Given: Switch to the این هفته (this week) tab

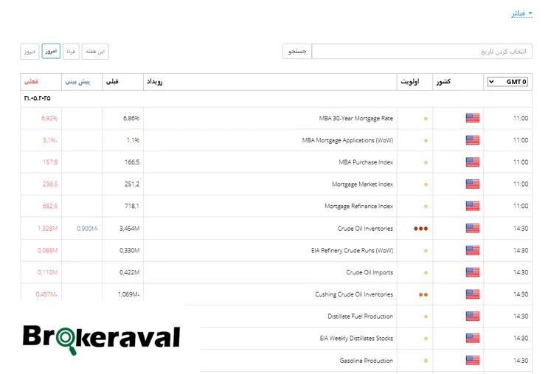Looking at the screenshot, I should click(95, 52).
